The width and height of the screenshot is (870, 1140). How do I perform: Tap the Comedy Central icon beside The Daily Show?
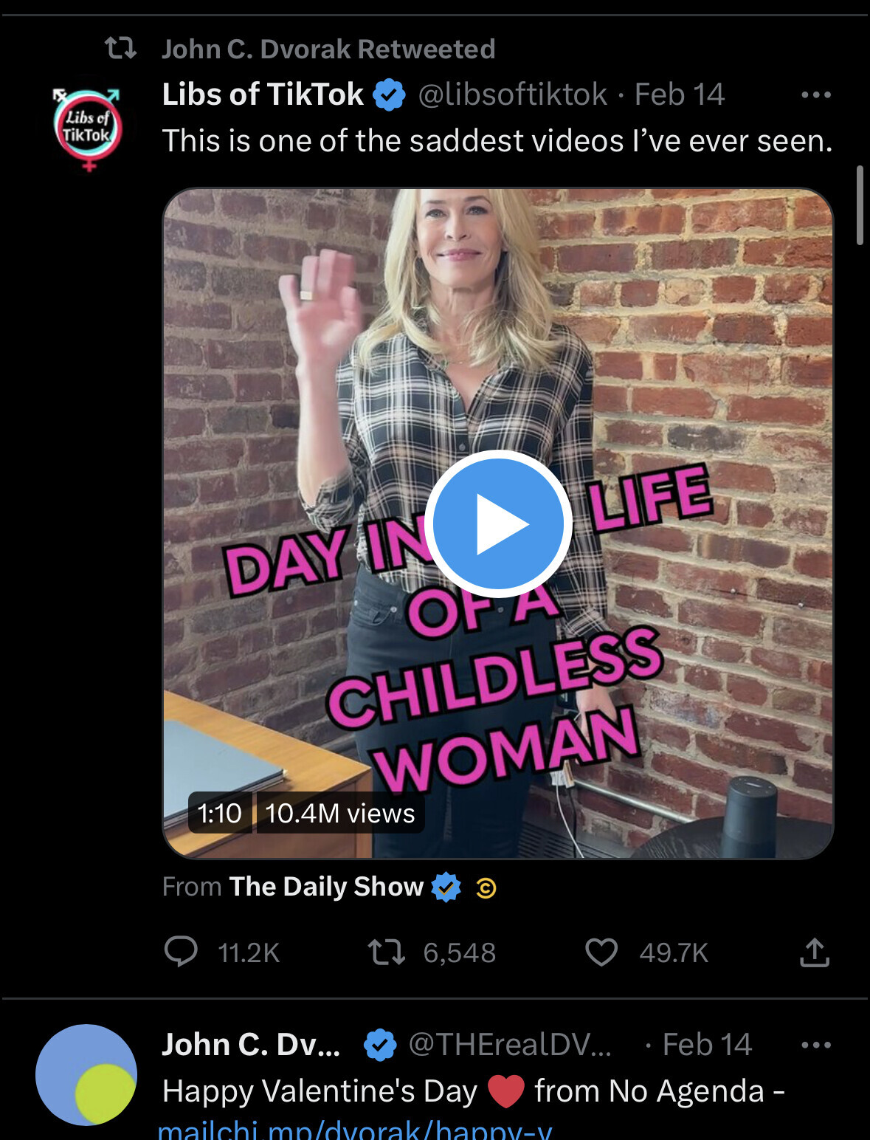(x=486, y=887)
